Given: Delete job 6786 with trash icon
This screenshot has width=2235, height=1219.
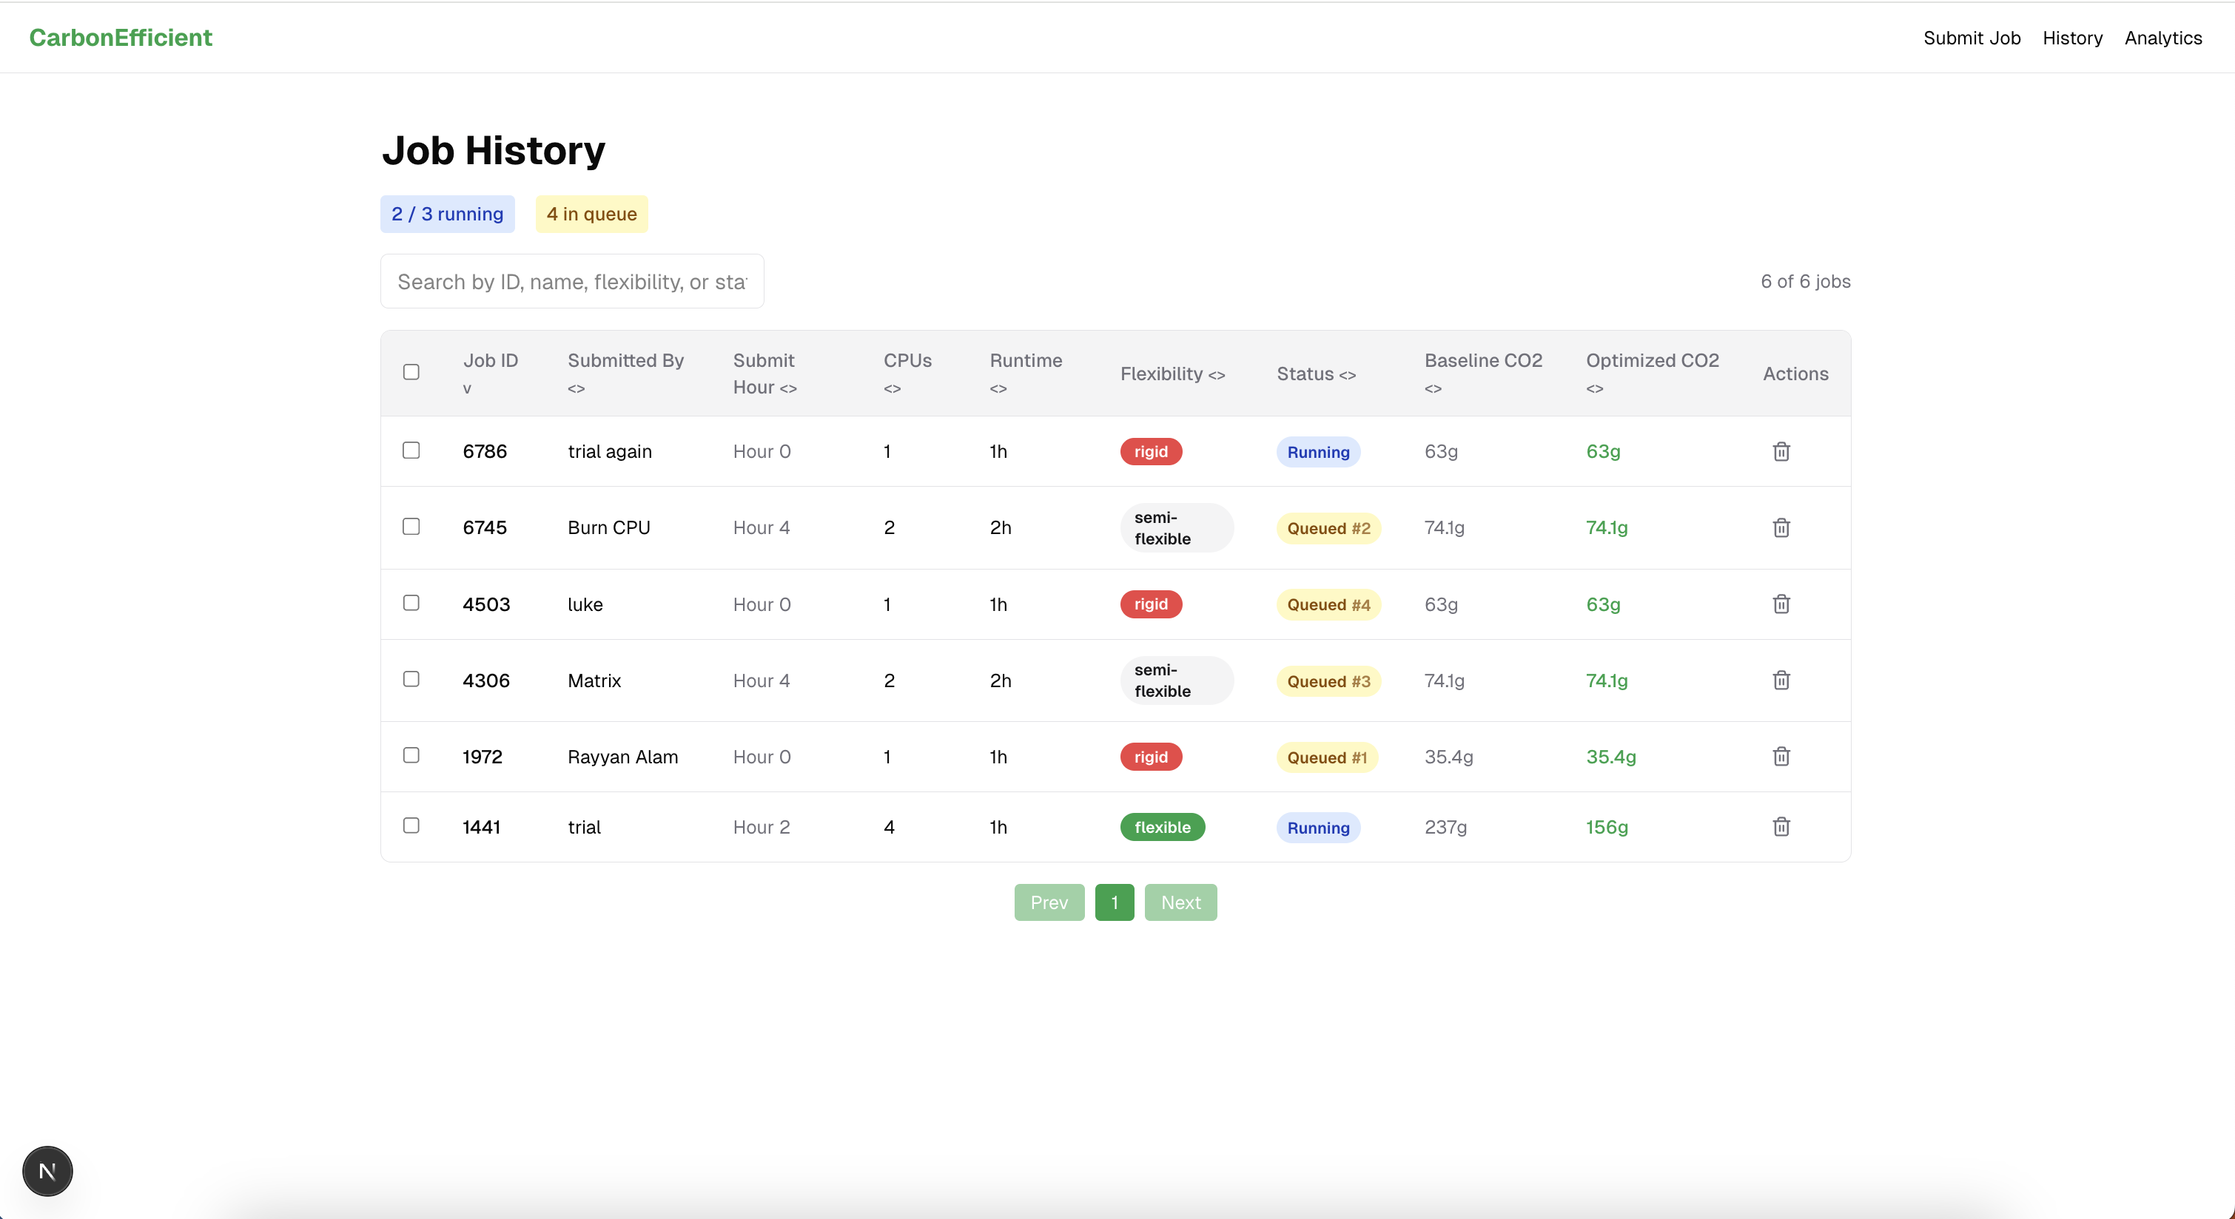Looking at the screenshot, I should point(1781,451).
